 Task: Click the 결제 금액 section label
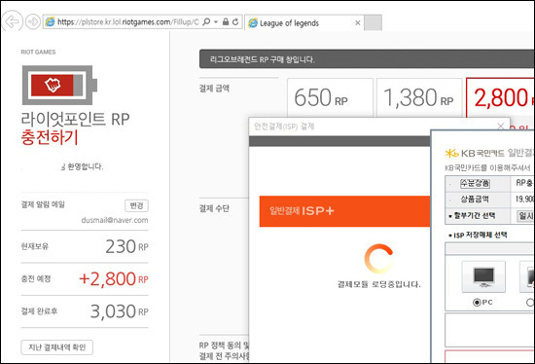(214, 89)
